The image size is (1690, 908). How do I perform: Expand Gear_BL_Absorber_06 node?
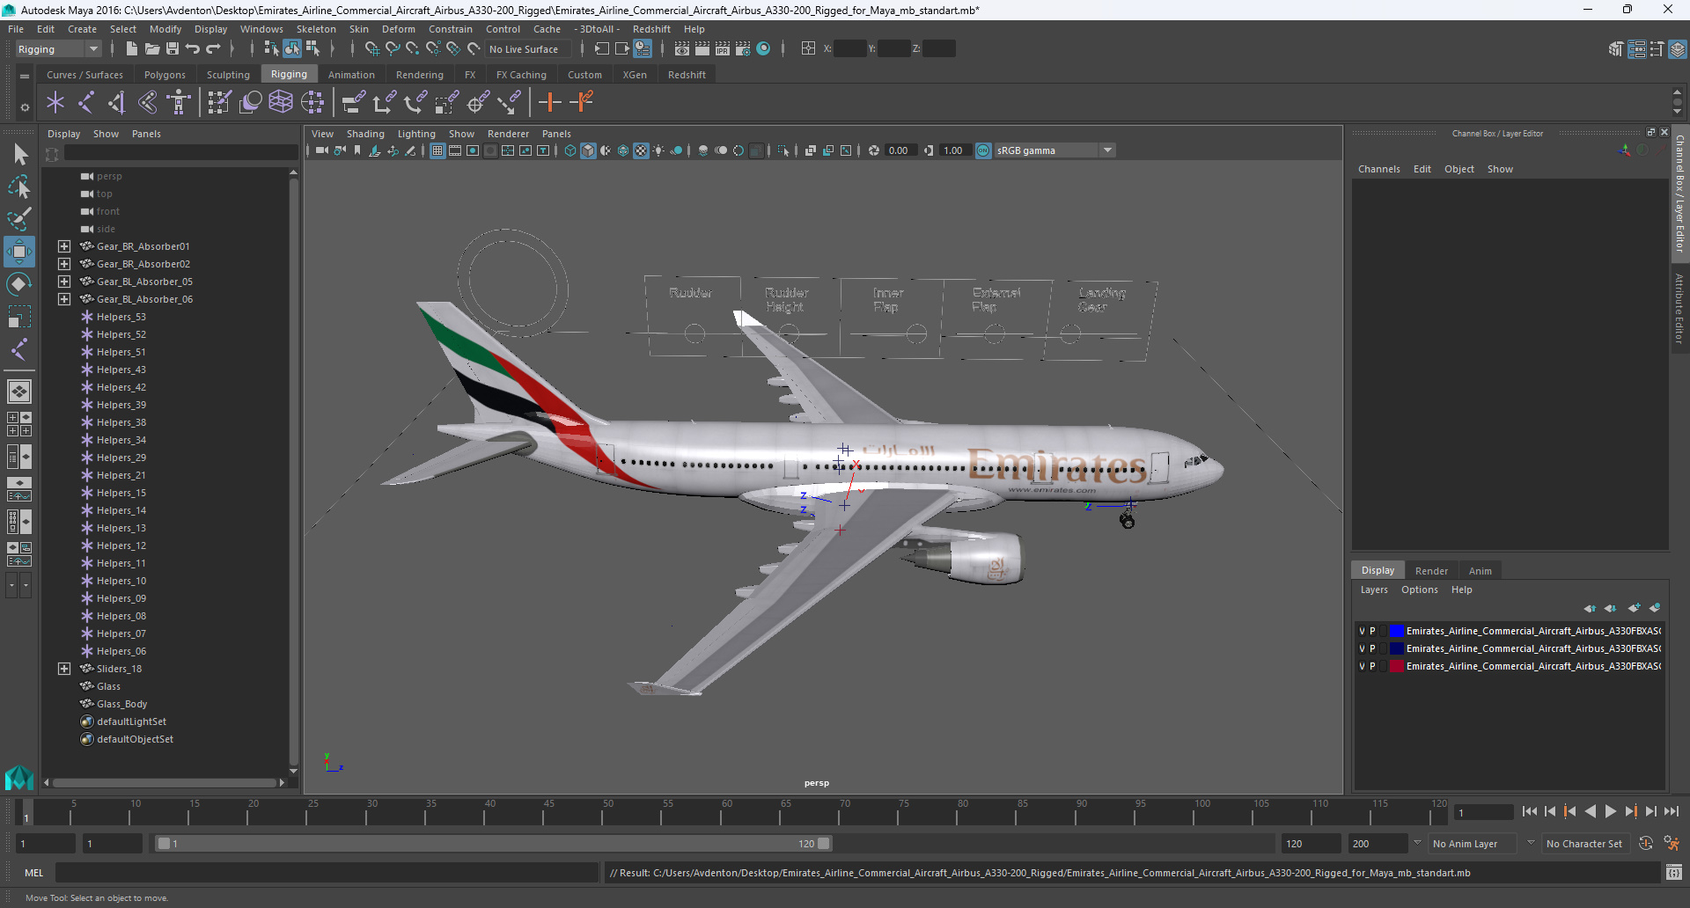64,299
